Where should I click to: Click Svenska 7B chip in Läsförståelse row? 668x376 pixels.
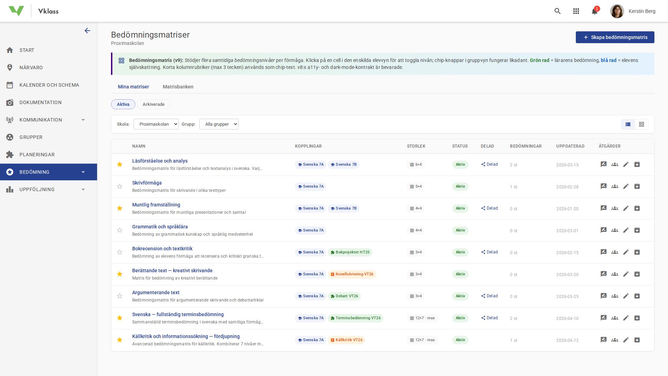[343, 165]
